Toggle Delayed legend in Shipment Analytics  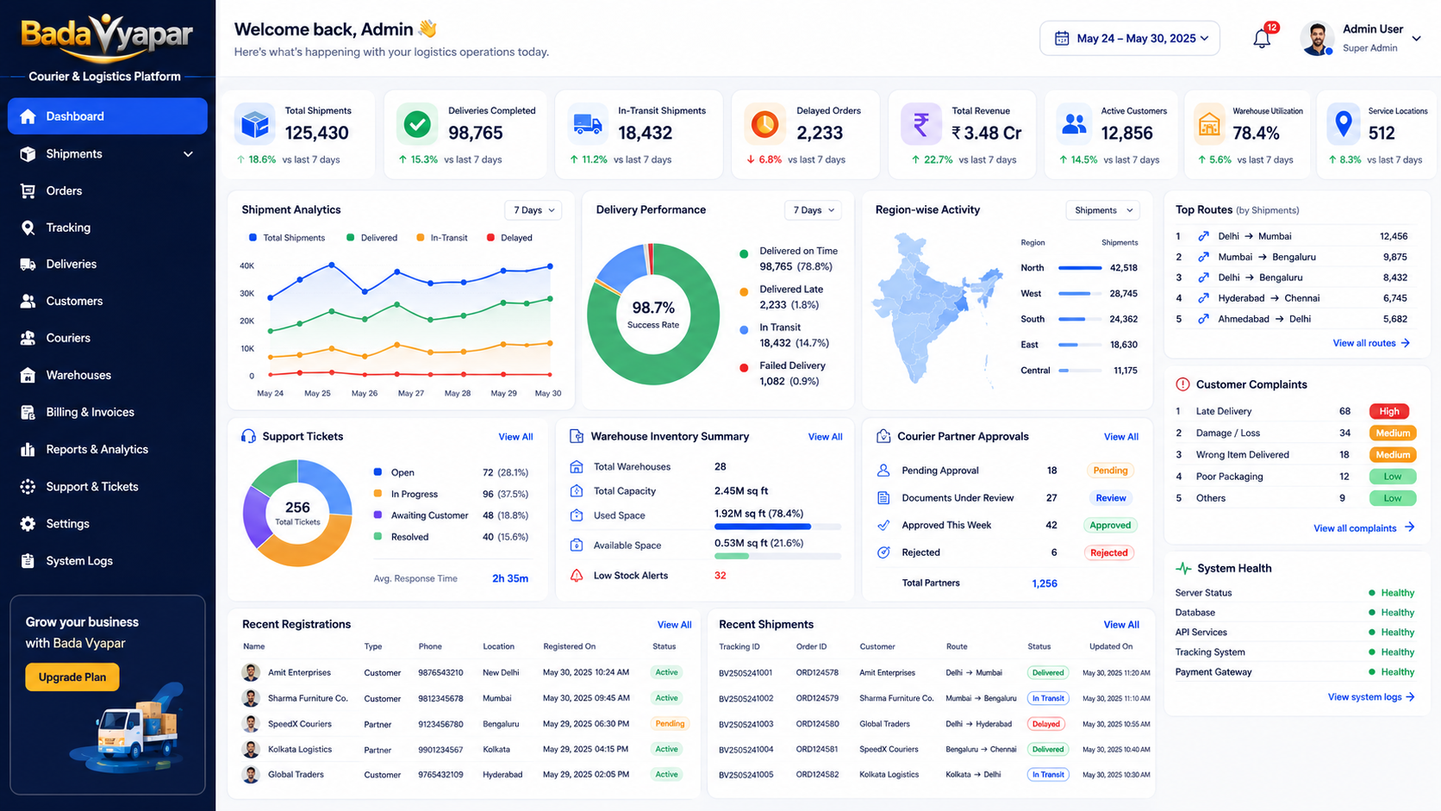click(x=509, y=238)
